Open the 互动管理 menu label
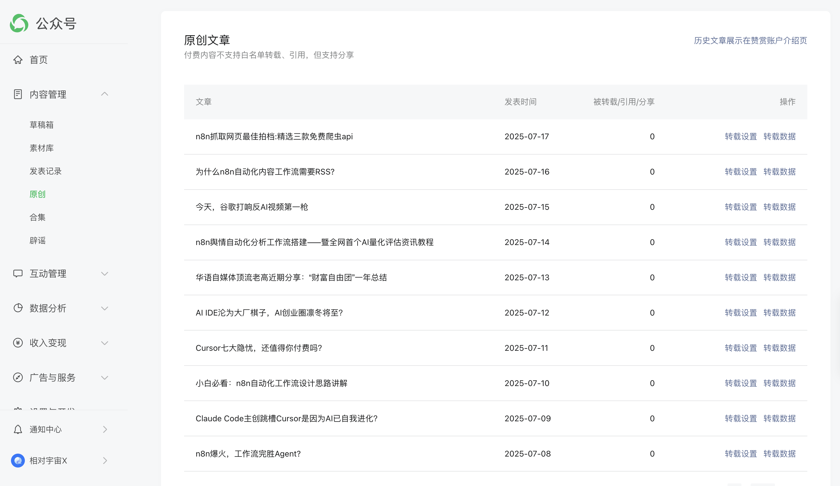The width and height of the screenshot is (840, 486). [48, 273]
